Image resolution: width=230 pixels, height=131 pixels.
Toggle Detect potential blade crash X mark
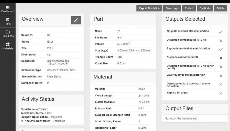point(221,85)
